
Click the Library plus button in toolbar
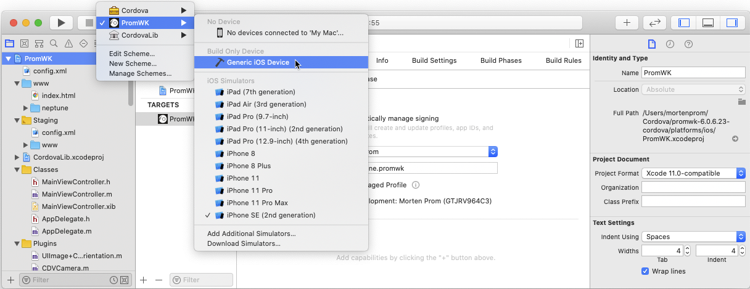(x=627, y=23)
